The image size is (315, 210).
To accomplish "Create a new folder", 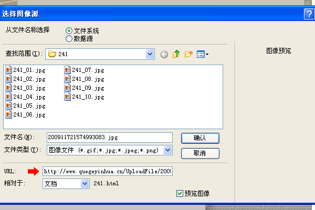I will 188,54.
